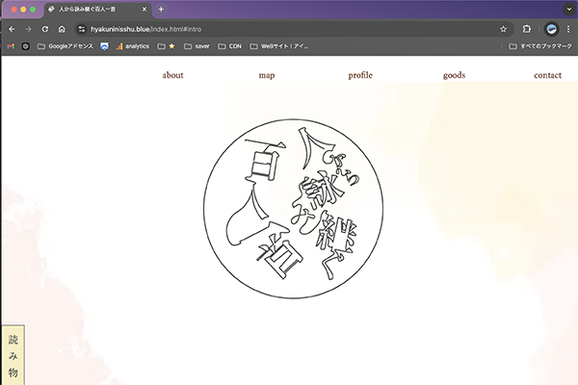Reload the page with the refresh icon

pos(44,29)
